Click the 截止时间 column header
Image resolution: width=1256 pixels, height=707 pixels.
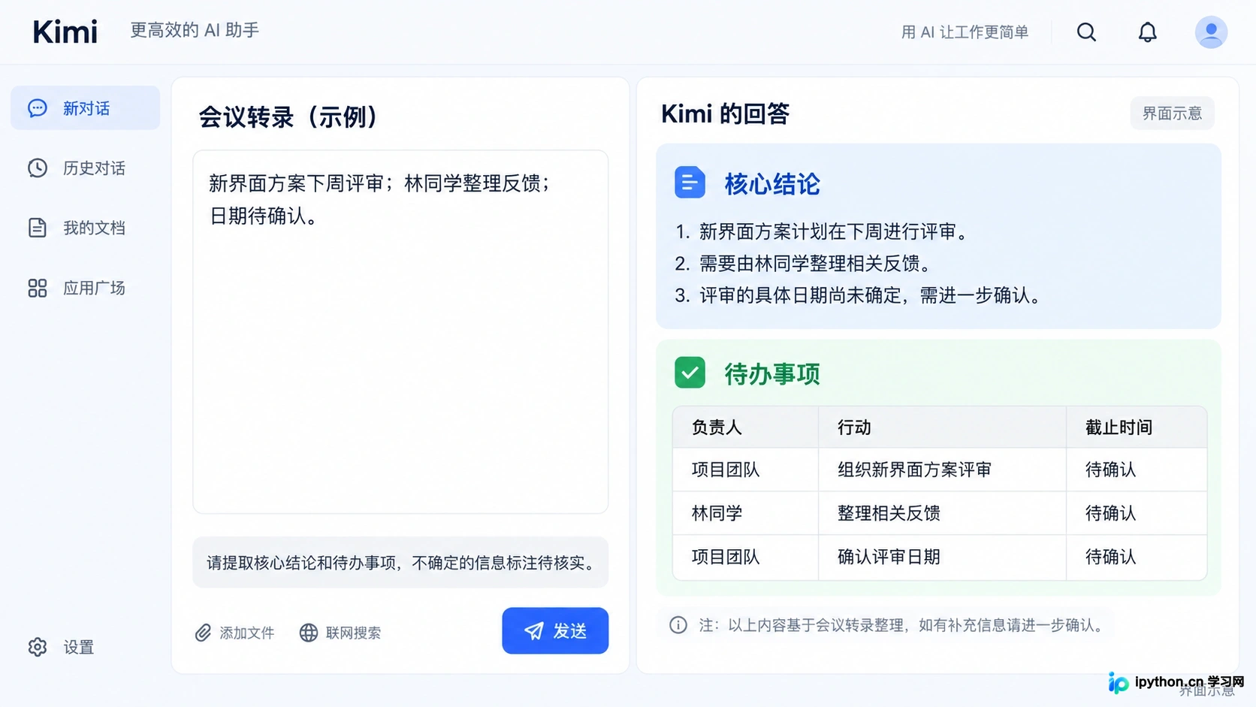tap(1137, 428)
